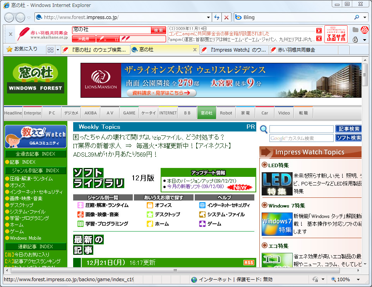This screenshot has height=287, width=372.
Task: Open sidebar link Windows Mobile
Action: 26,238
